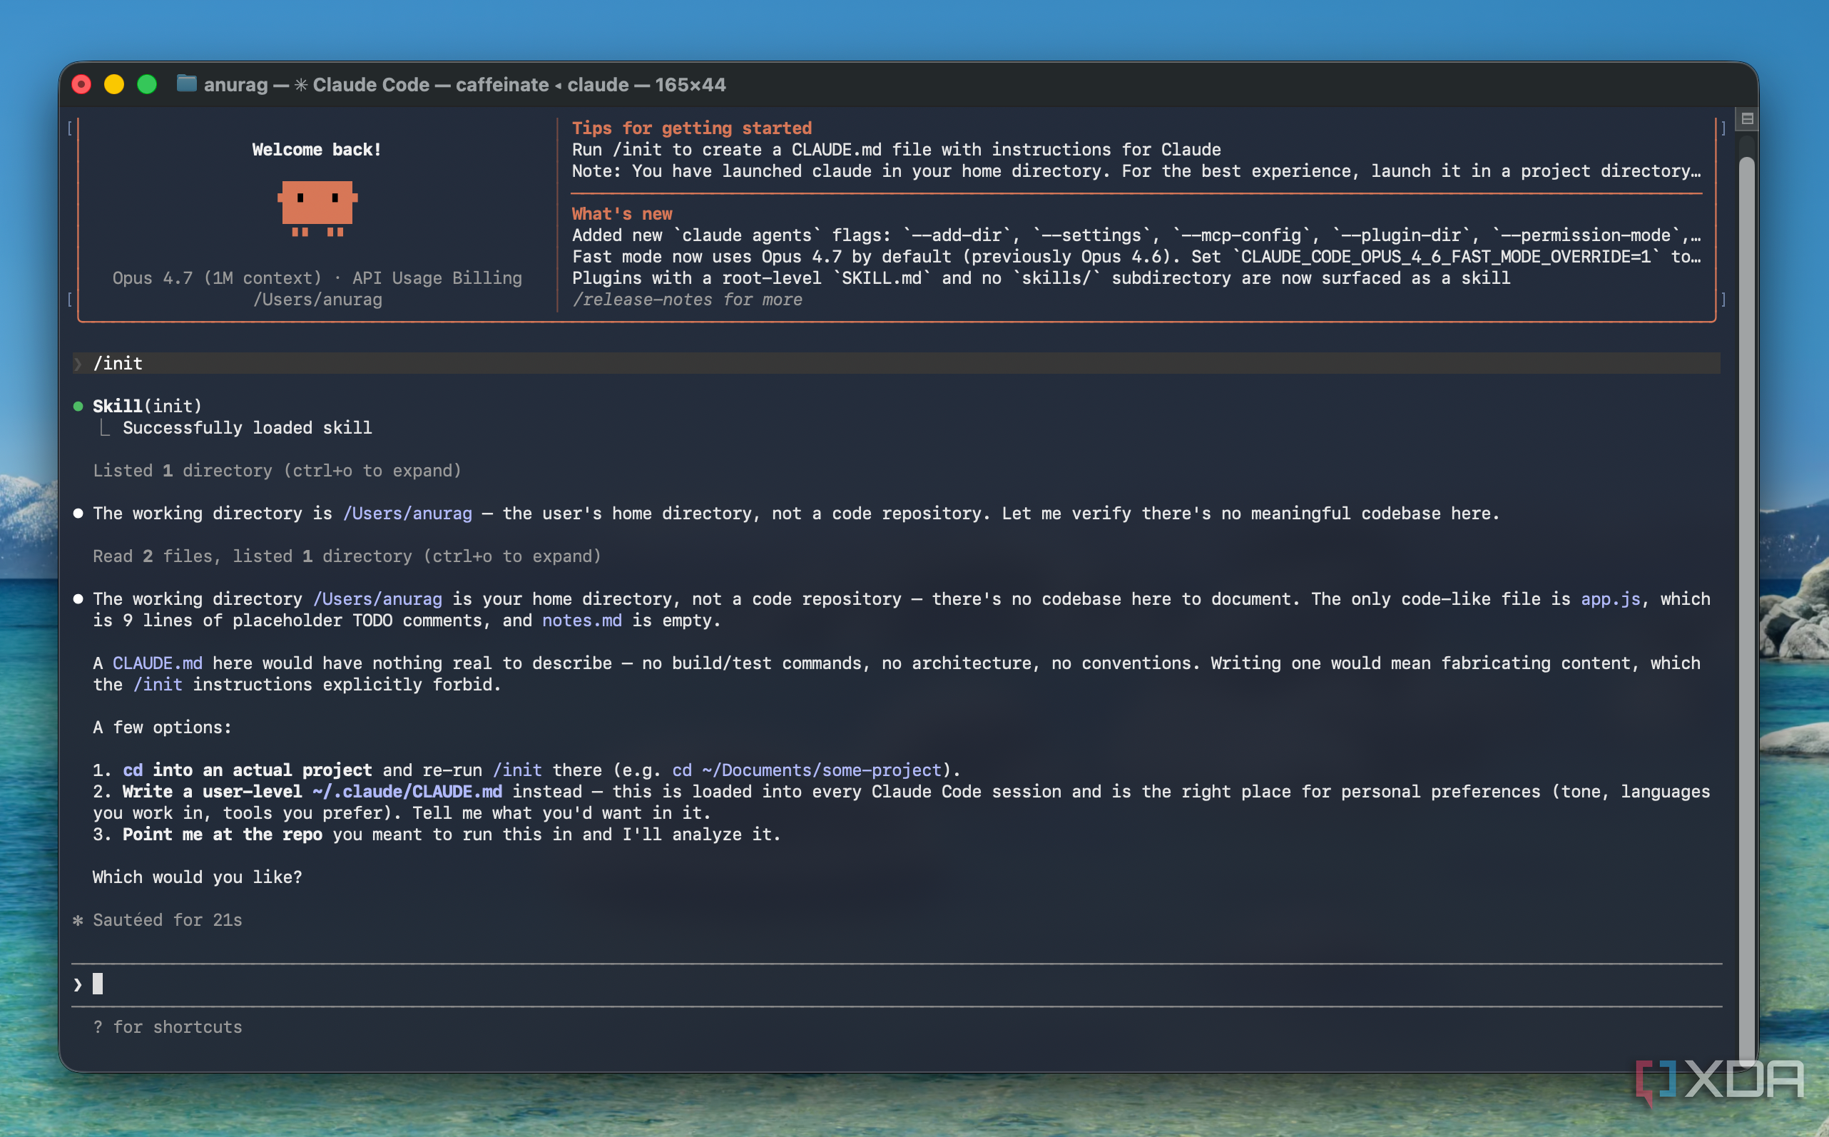Click 'Fast mode now uses Opus 4.7' note
Image resolution: width=1829 pixels, height=1137 pixels.
point(1136,256)
